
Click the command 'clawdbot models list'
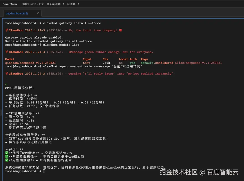click(x=61, y=45)
